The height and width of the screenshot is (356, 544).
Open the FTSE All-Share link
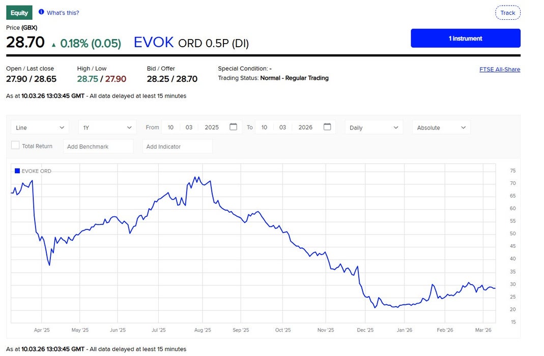(499, 70)
